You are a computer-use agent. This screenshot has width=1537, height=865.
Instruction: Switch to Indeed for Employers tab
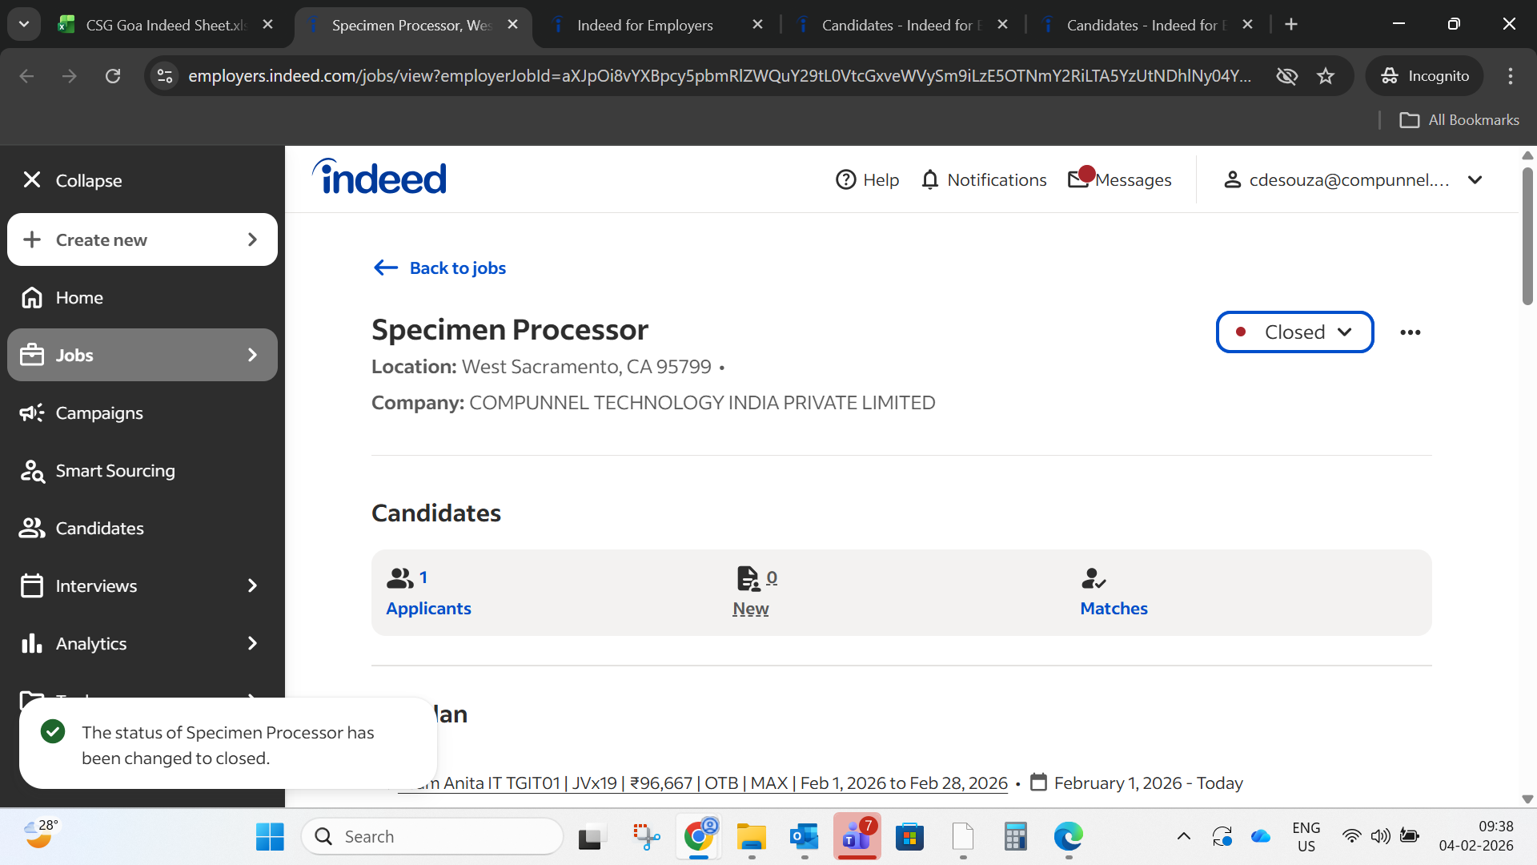pos(644,25)
